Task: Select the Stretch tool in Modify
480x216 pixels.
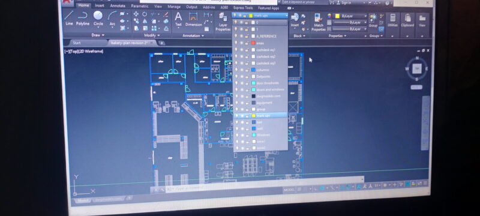Action: (136, 28)
